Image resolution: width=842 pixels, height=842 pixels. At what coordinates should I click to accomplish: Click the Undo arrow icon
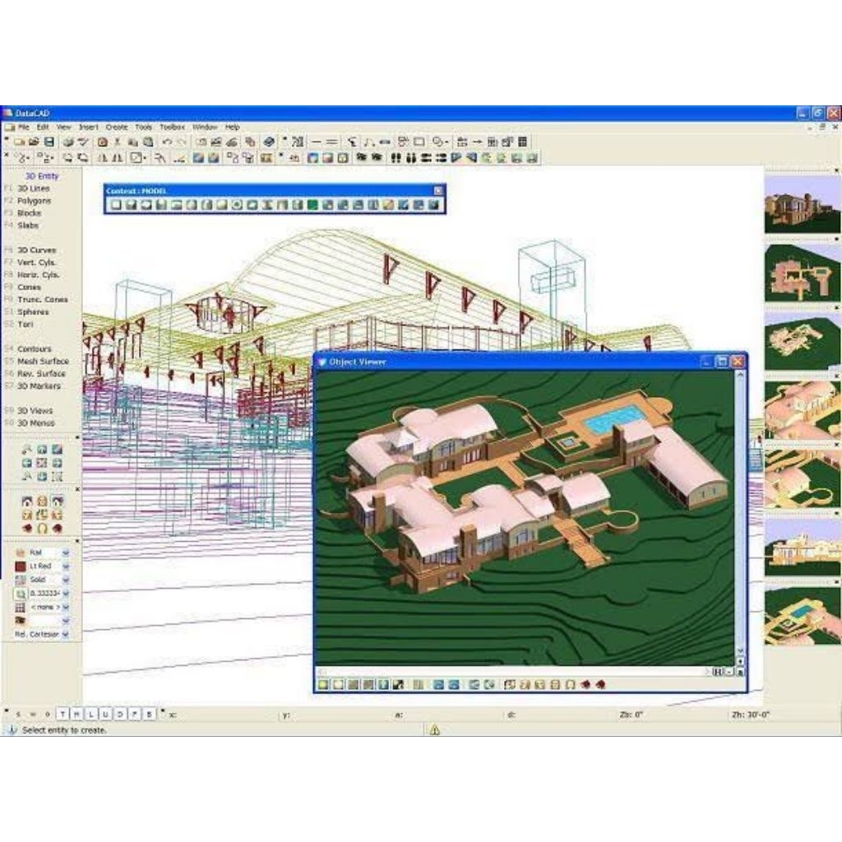click(167, 141)
